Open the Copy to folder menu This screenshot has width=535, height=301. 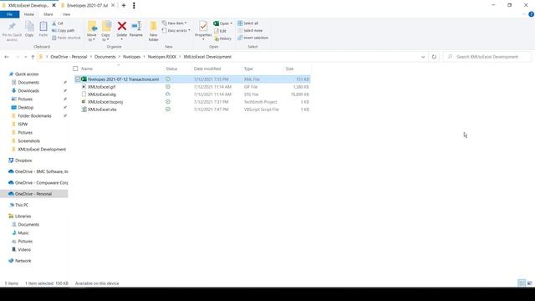[x=106, y=31]
